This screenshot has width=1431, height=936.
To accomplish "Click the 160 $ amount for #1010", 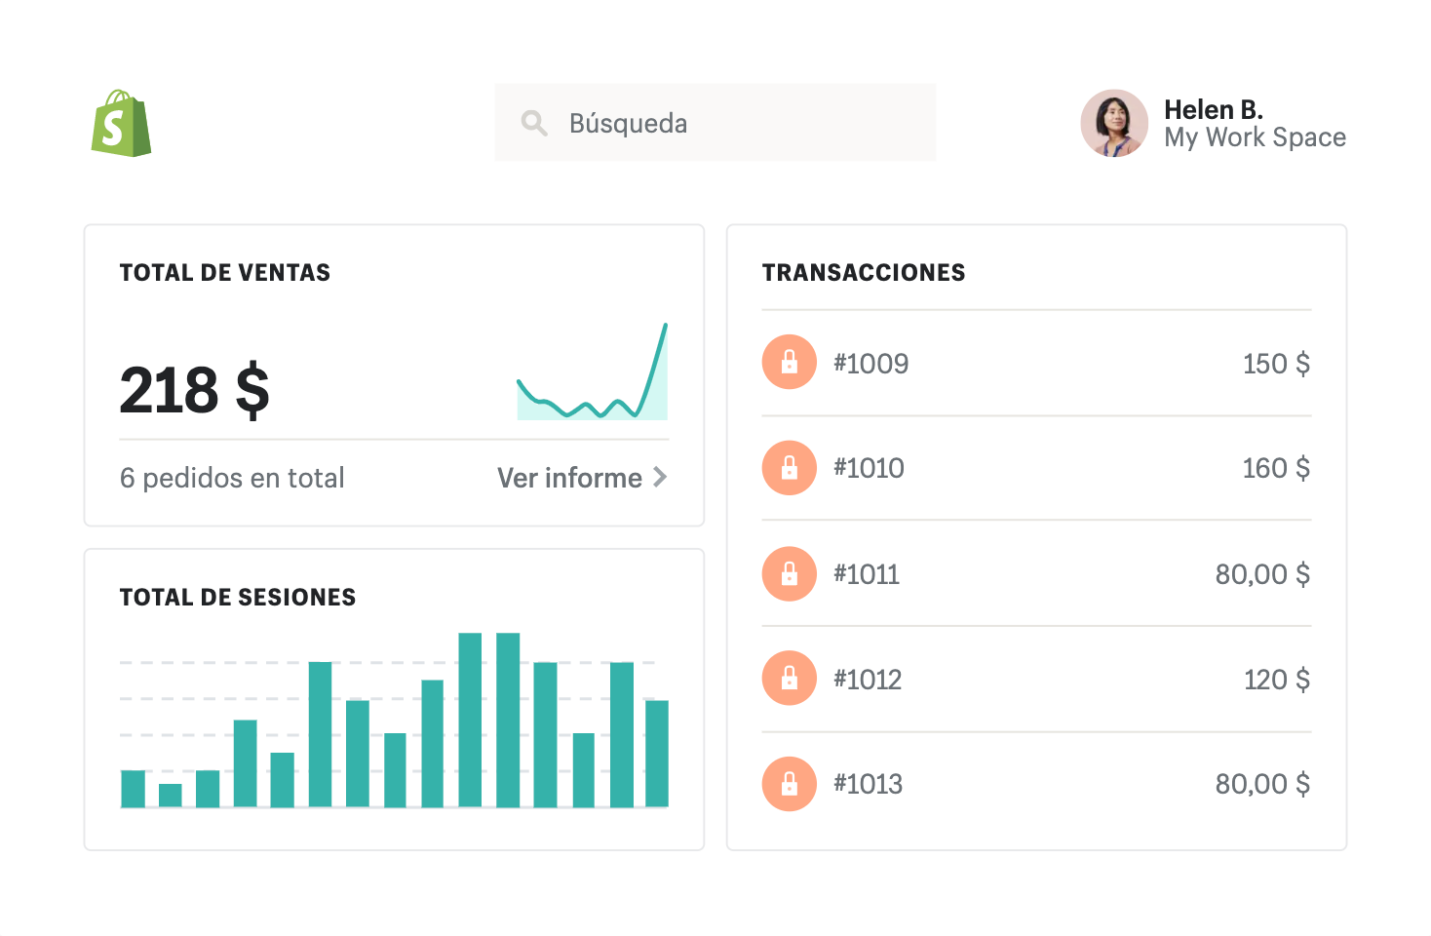I will 1275,468.
